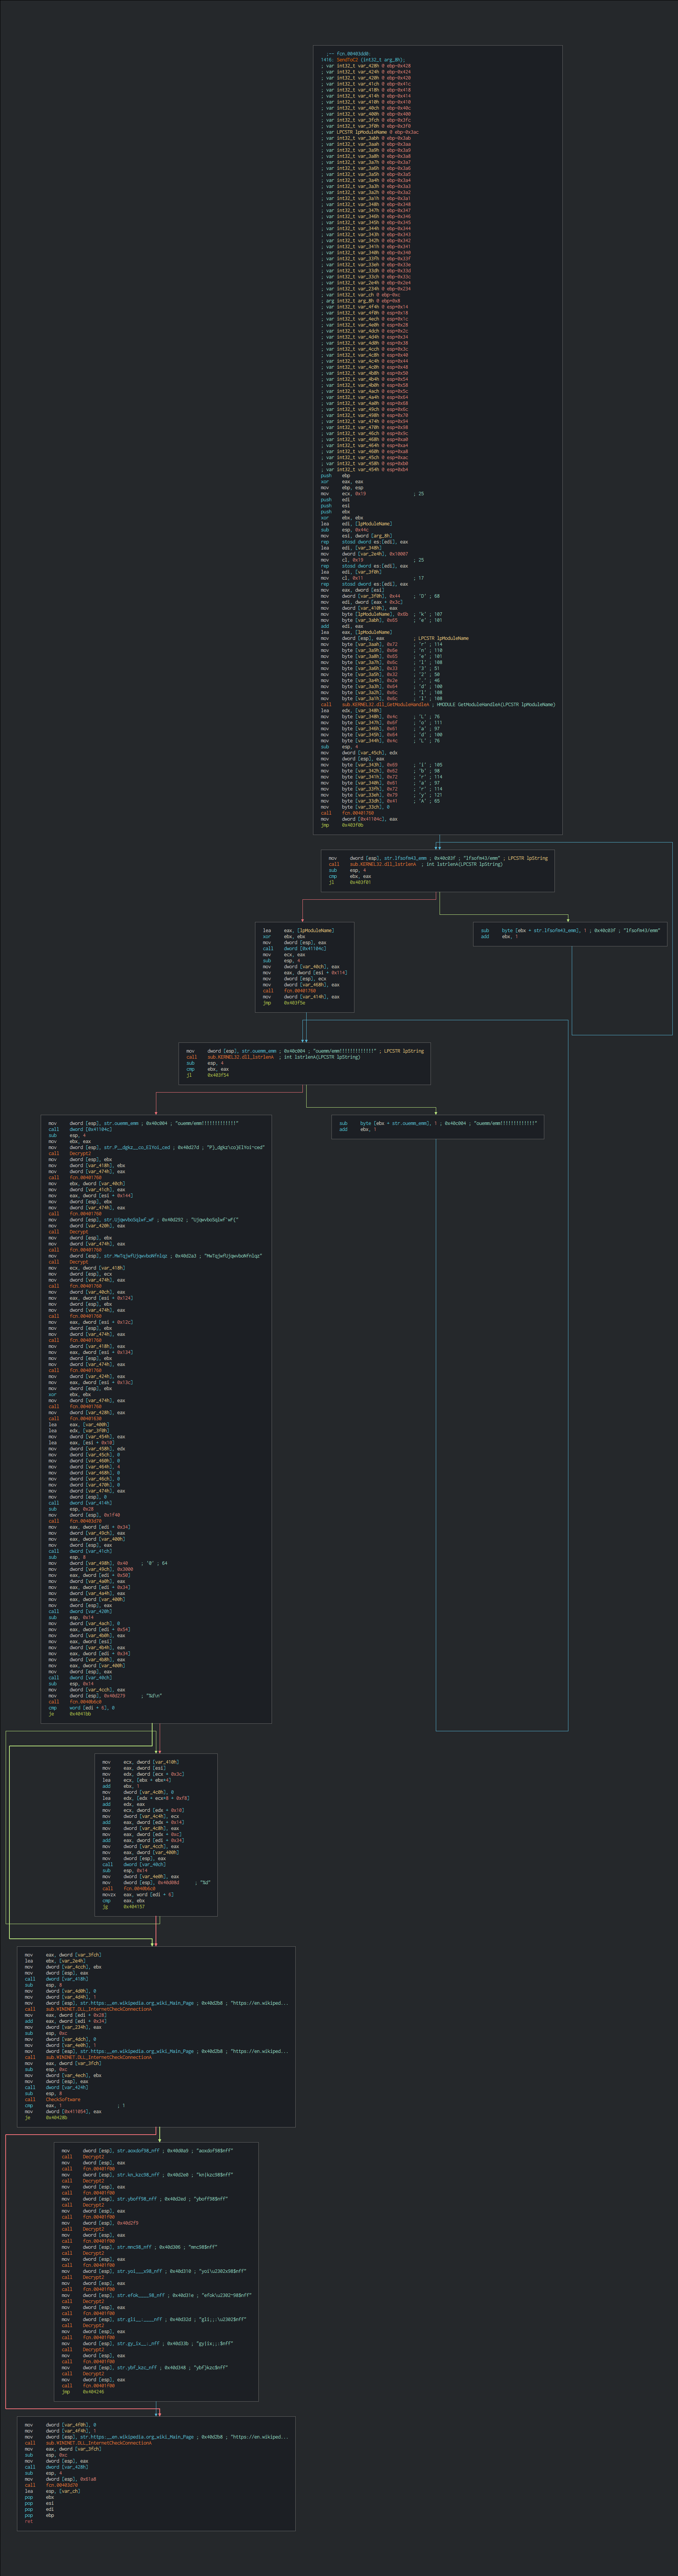Follow the je 0x4041bb branch

pos(70,1714)
